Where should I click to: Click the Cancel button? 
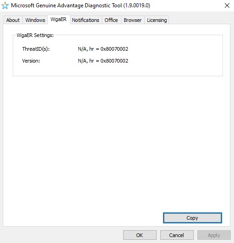click(177, 235)
